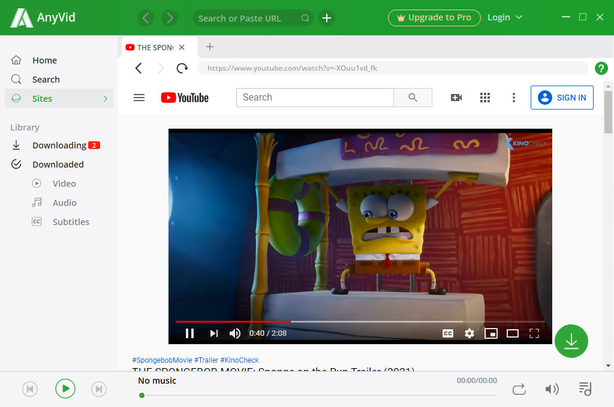Open the green help question mark
The height and width of the screenshot is (407, 614).
[601, 68]
